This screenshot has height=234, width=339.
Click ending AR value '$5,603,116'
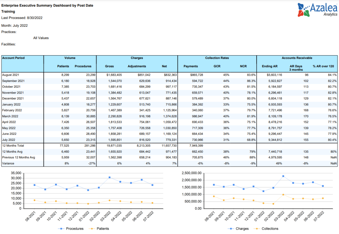[274, 75]
